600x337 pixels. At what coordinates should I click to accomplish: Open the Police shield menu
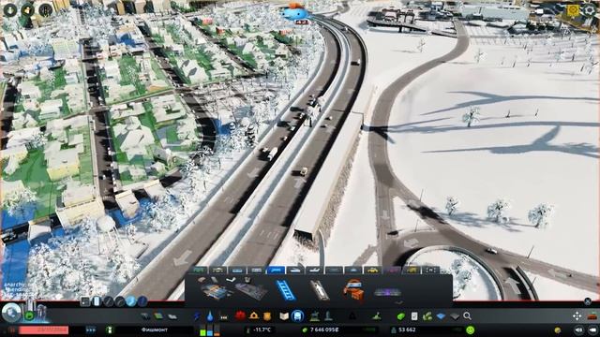[267, 315]
